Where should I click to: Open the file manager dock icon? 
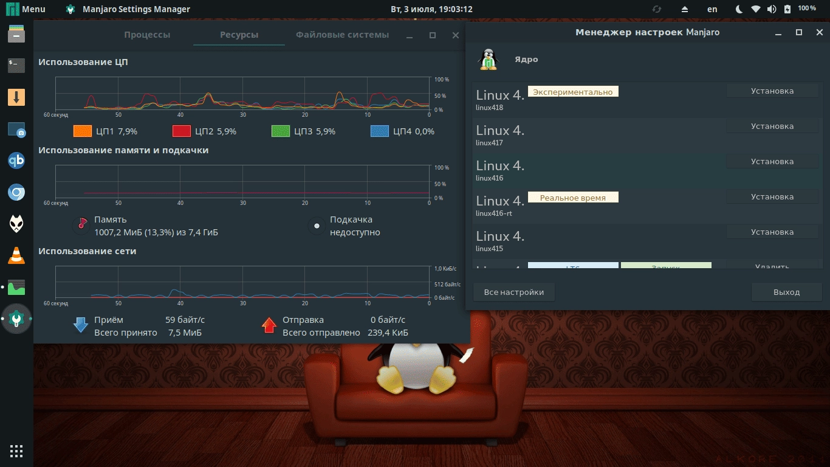16,33
